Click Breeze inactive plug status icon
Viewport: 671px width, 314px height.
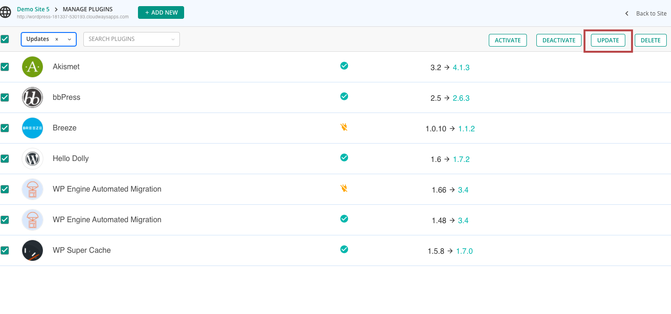click(344, 127)
